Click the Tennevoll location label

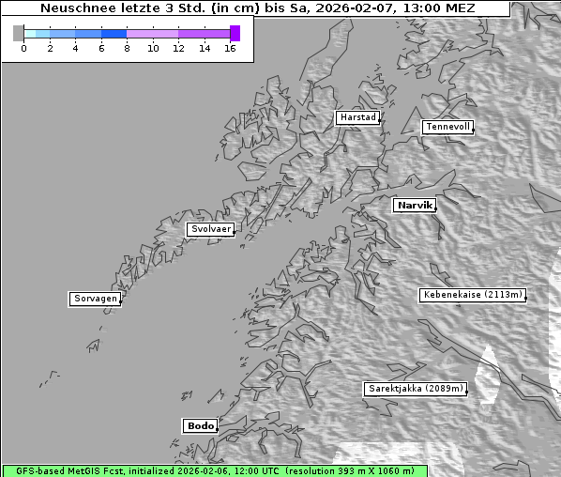[x=447, y=127]
